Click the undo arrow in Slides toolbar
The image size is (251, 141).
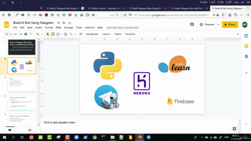coord(15,34)
